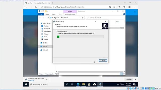Click the Edge address bar URL
161x90 pixels.
[69, 7]
